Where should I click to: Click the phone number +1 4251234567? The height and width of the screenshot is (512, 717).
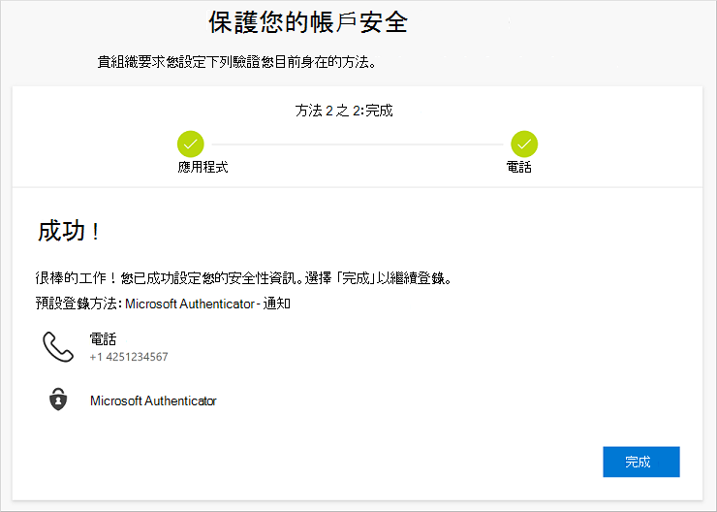tap(129, 357)
